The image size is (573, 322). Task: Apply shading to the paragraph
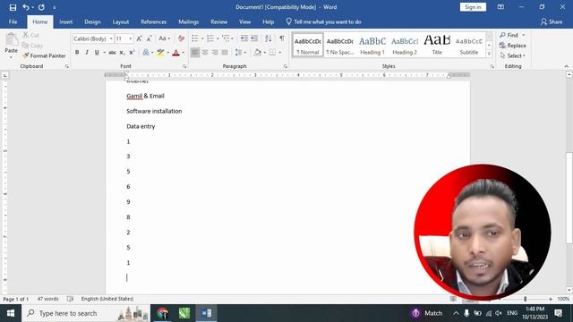pyautogui.click(x=258, y=53)
